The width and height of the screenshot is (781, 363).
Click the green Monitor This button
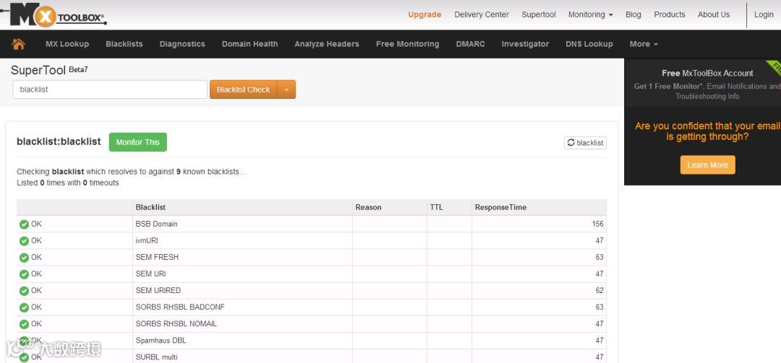tap(138, 142)
